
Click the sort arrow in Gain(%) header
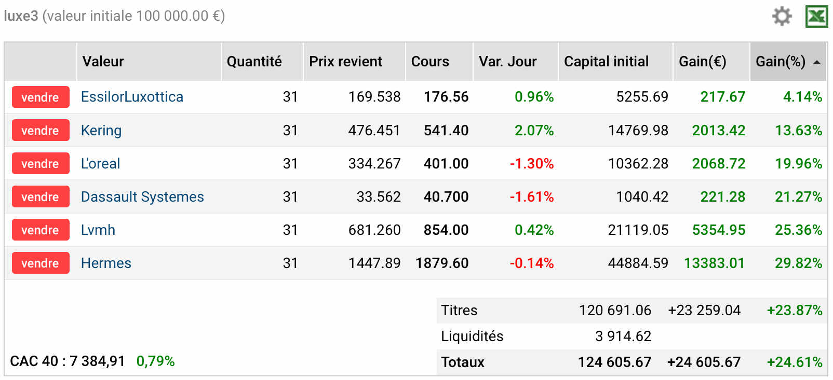[817, 62]
